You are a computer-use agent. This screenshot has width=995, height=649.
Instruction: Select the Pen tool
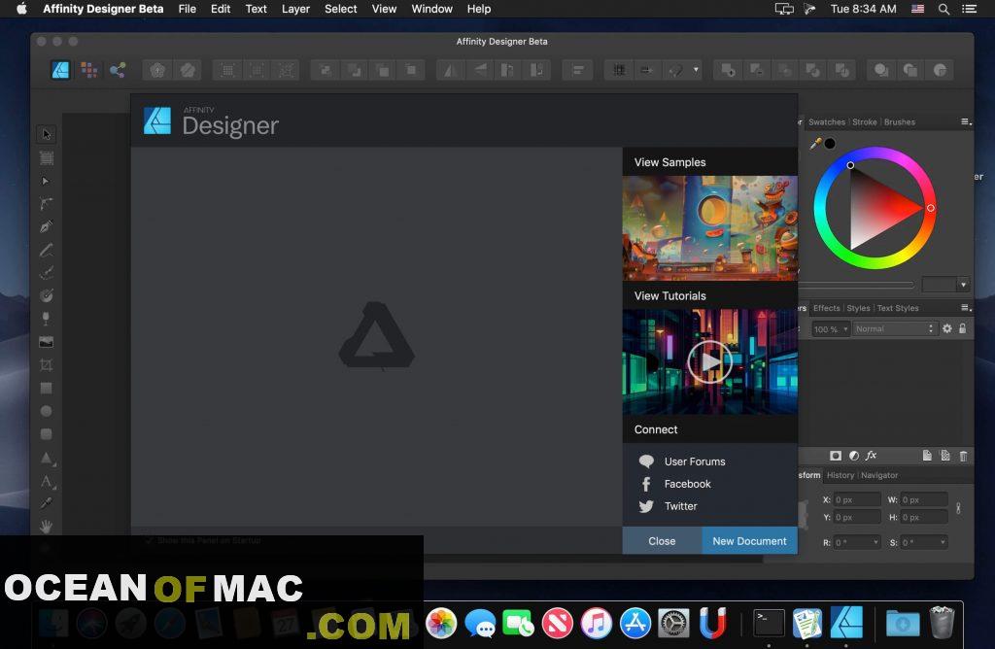pyautogui.click(x=47, y=226)
